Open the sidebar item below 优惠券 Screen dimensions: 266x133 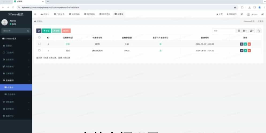click(x=16, y=94)
